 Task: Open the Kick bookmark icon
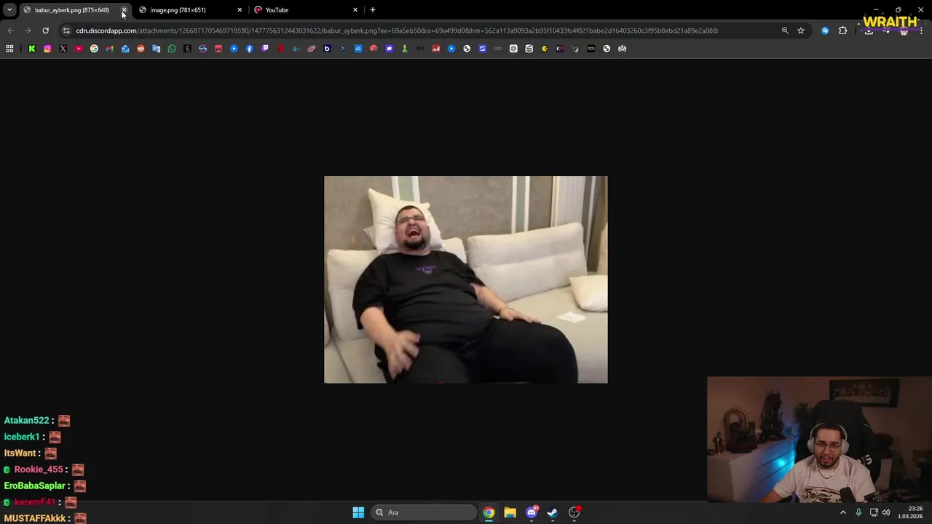pos(32,49)
